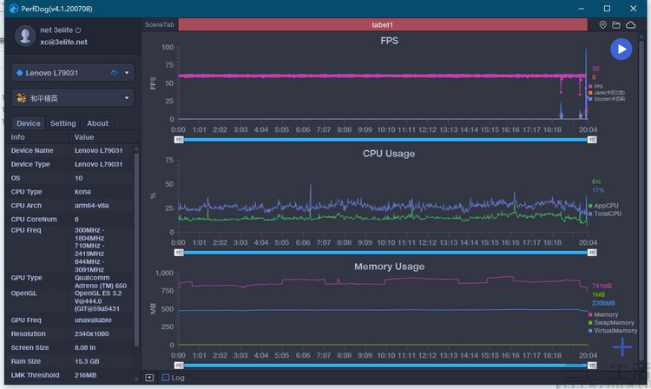Click the Value column header
Viewport: 651px width, 389px height.
[84, 137]
